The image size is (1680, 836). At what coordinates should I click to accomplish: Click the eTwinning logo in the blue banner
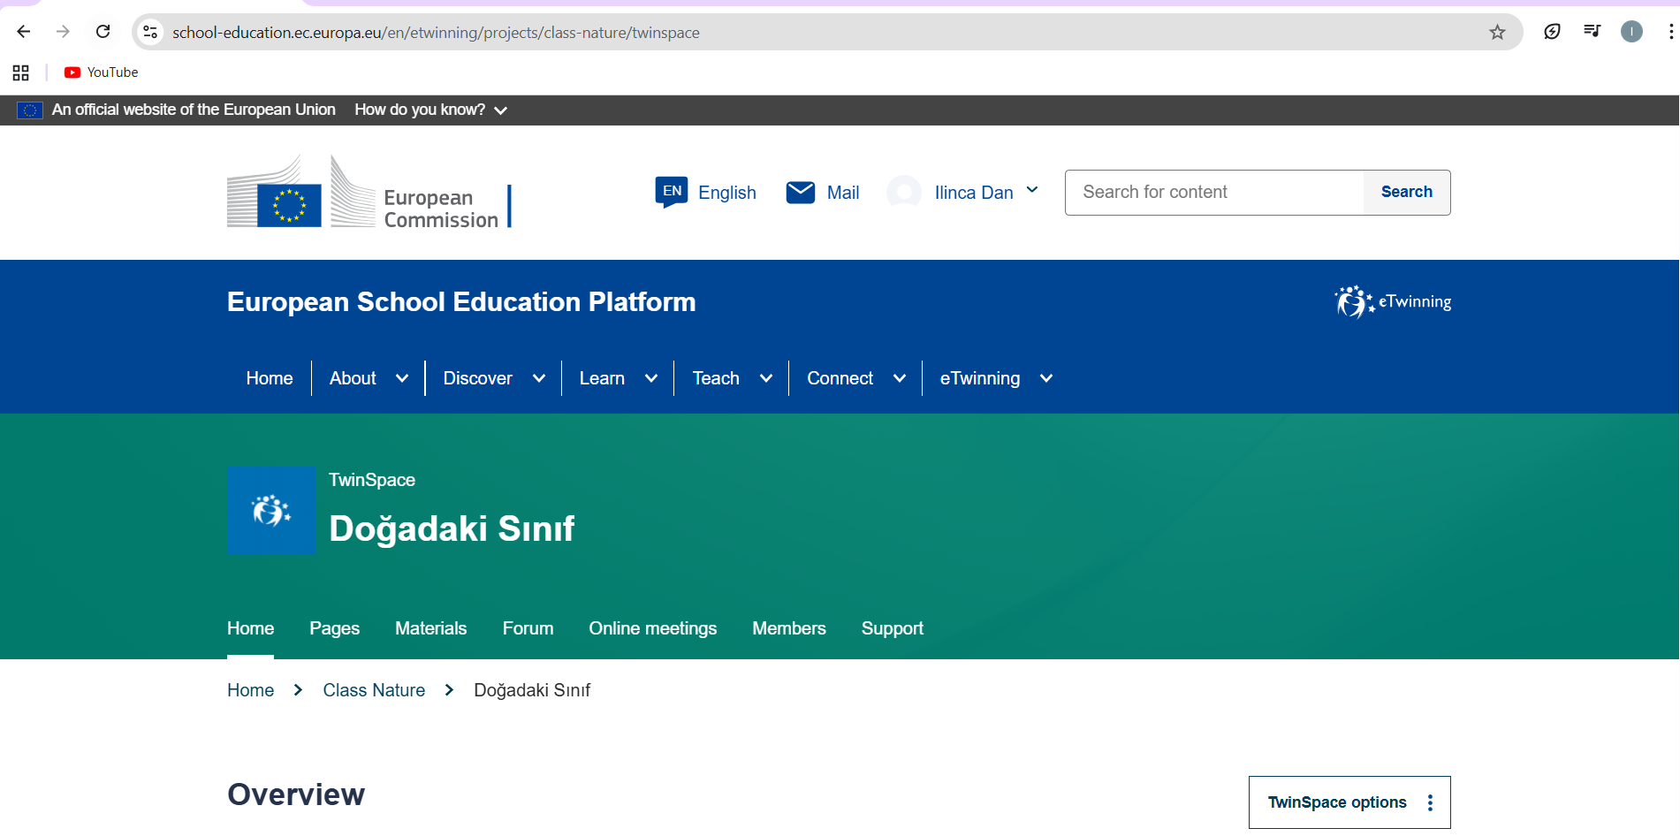tap(1393, 302)
